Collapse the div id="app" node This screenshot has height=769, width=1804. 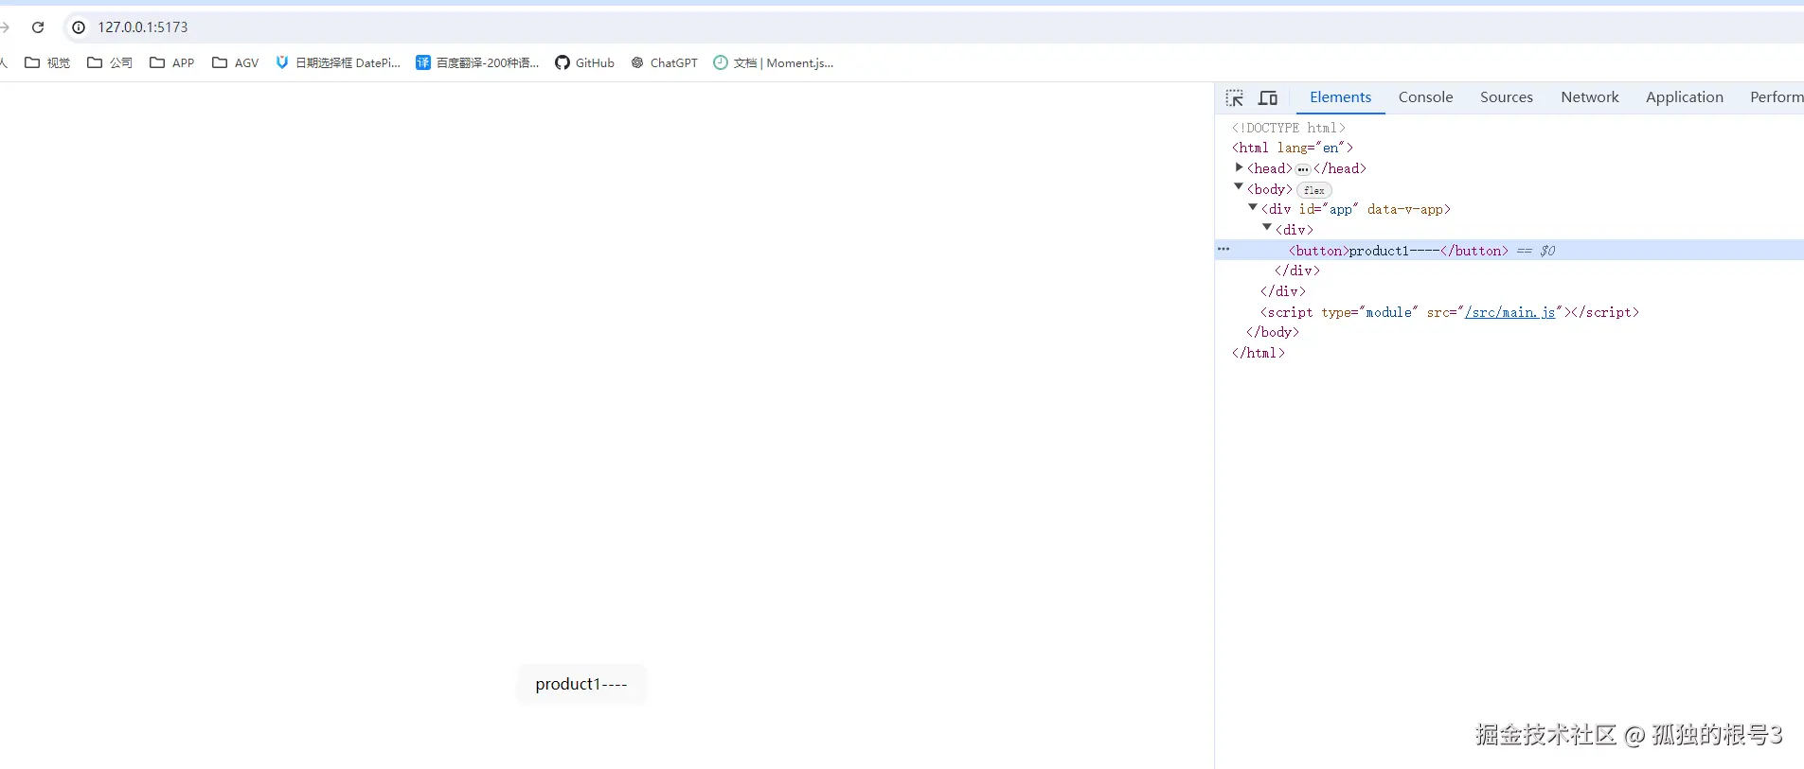1253,208
